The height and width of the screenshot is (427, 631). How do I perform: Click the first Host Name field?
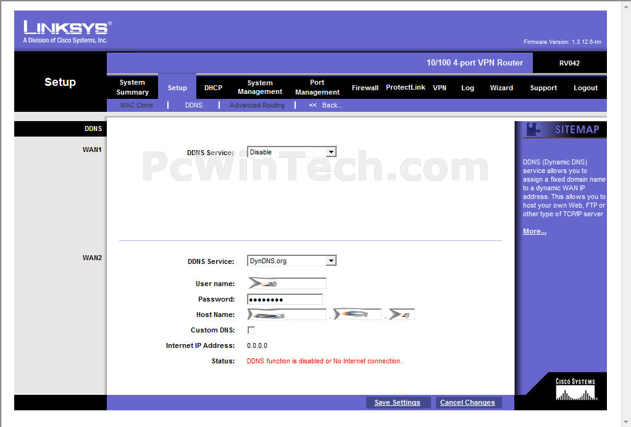coord(286,315)
